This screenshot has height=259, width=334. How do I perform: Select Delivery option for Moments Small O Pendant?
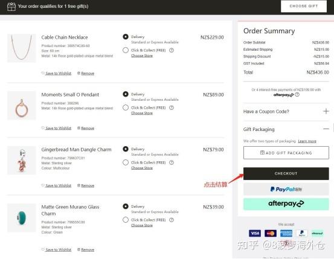pos(126,94)
